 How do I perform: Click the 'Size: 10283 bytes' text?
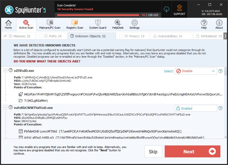pos(25,84)
